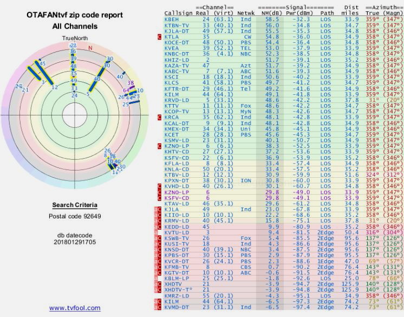Click the TrueNorth label above radar
This screenshot has width=404, height=317.
(74, 38)
